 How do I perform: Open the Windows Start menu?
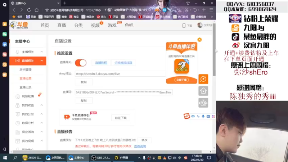(x=5, y=158)
